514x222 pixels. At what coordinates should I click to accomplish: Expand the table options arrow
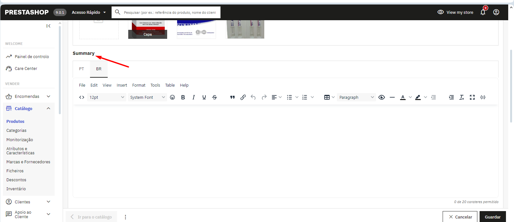point(333,97)
